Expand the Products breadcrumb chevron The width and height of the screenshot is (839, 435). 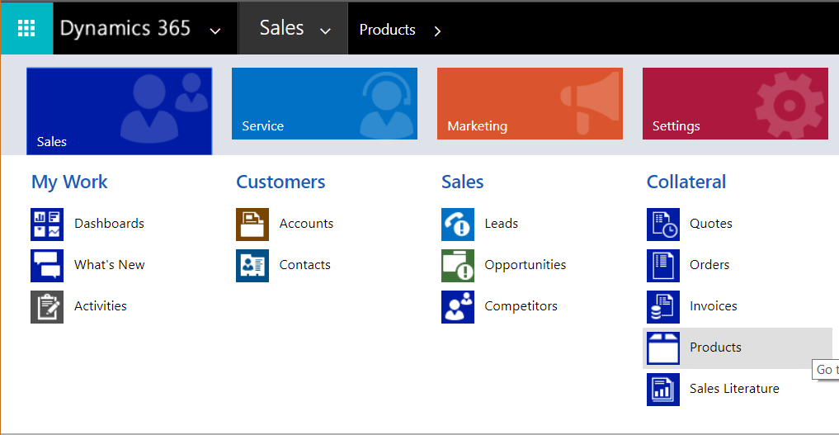(437, 31)
